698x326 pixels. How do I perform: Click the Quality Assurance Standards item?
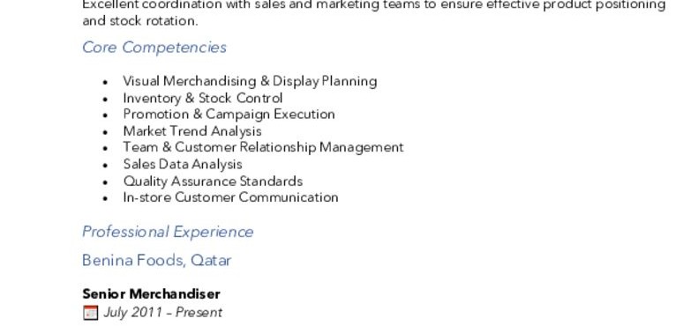coord(214,181)
